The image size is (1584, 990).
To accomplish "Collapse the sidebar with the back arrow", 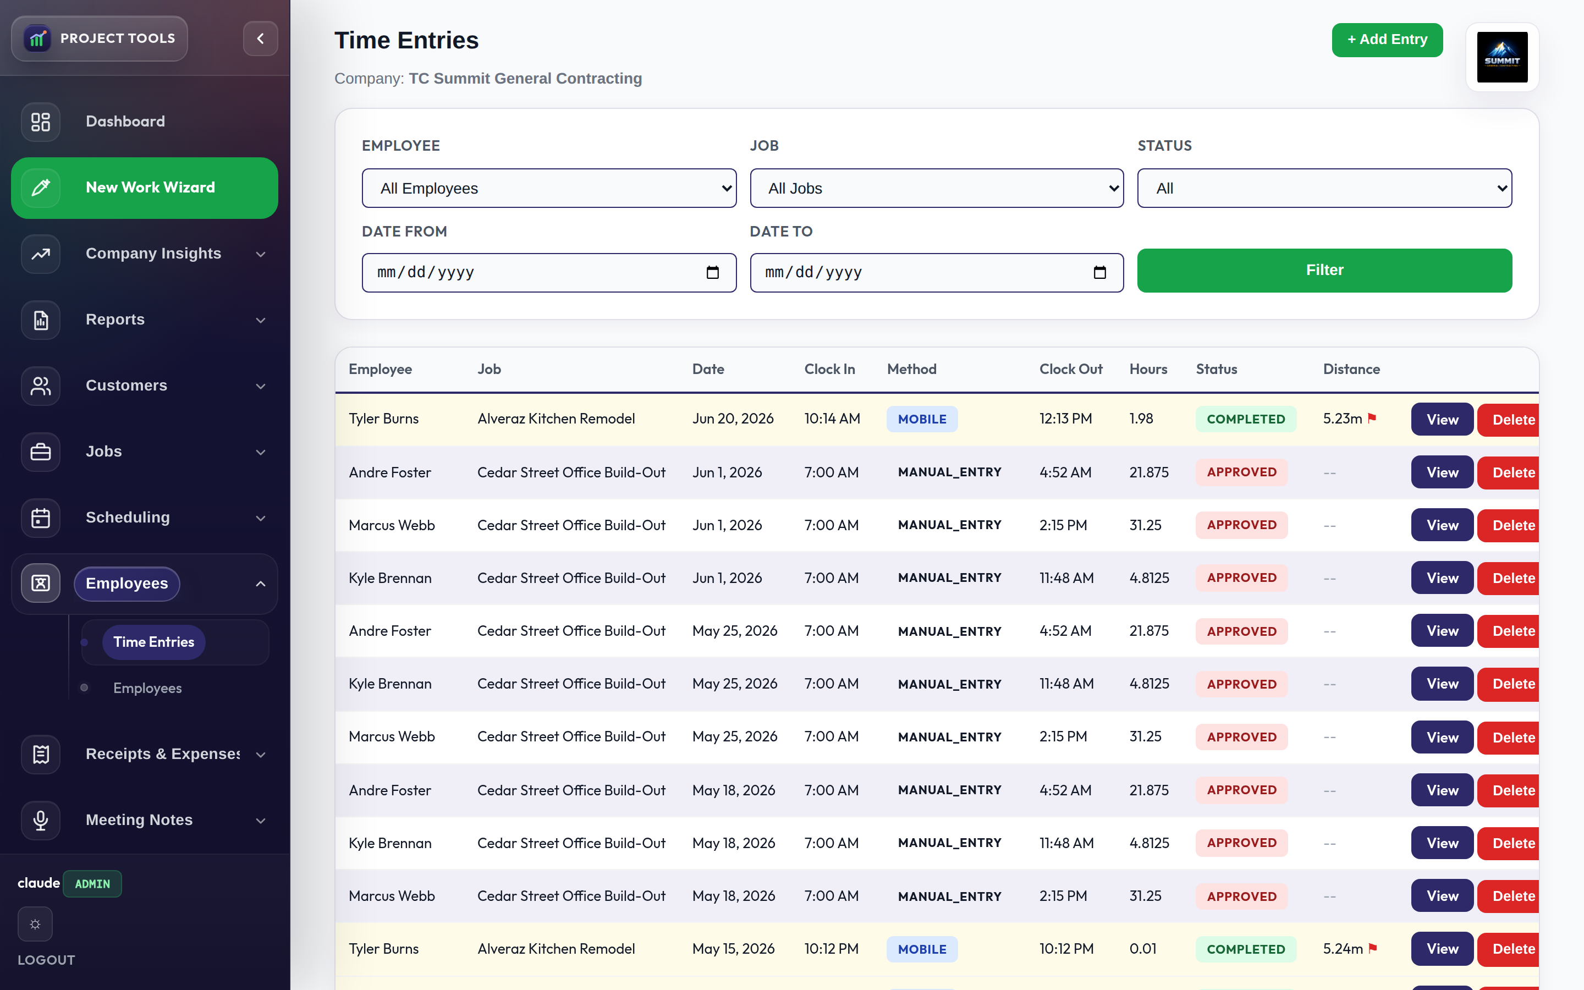I will coord(261,38).
